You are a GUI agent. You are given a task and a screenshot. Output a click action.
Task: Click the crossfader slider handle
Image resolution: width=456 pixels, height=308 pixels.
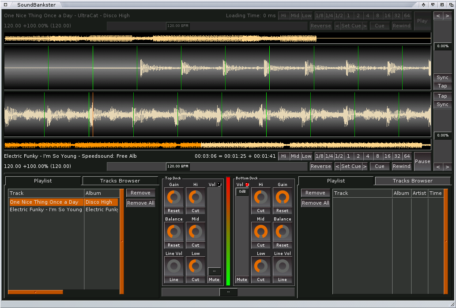tap(228, 292)
